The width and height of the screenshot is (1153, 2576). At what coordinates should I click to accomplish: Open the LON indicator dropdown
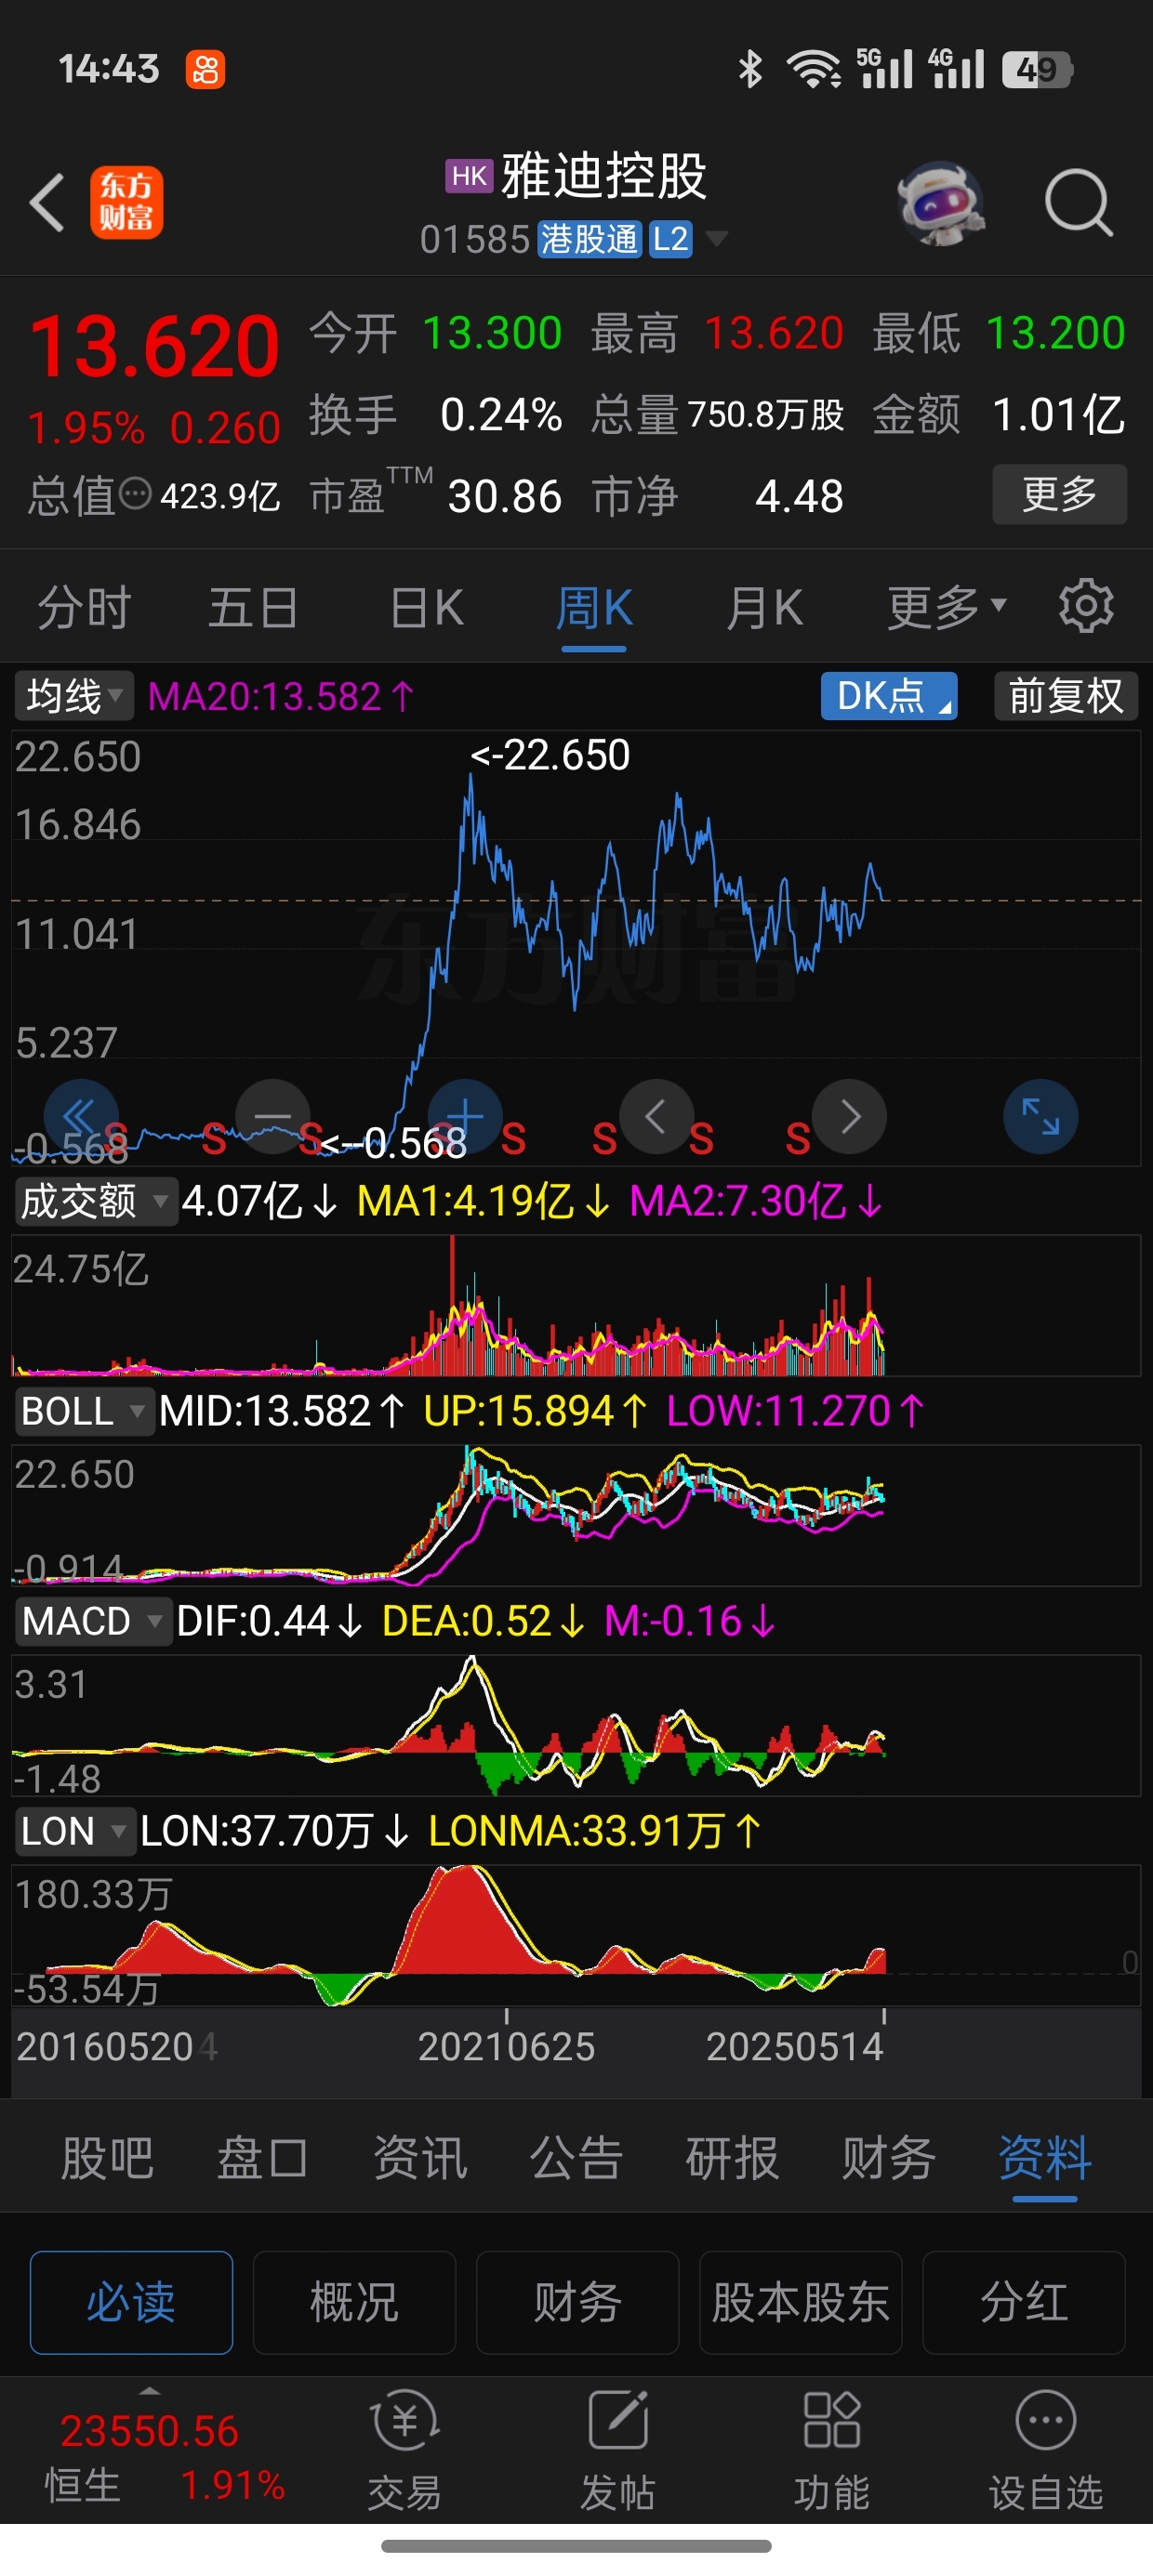pos(74,1831)
